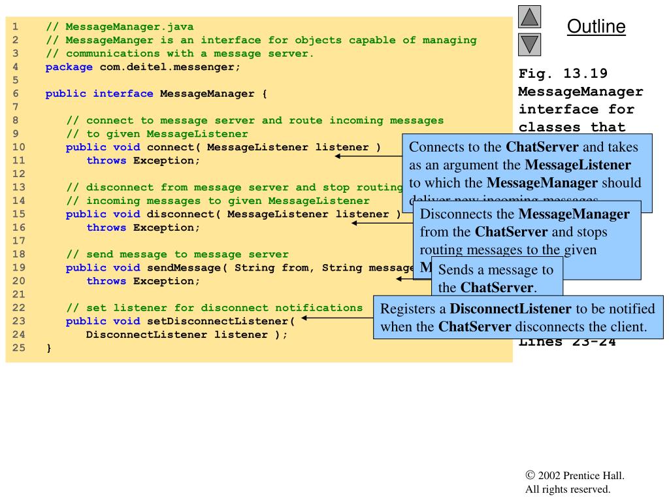Click the up arrow navigation button
The width and height of the screenshot is (669, 502).
tap(529, 16)
